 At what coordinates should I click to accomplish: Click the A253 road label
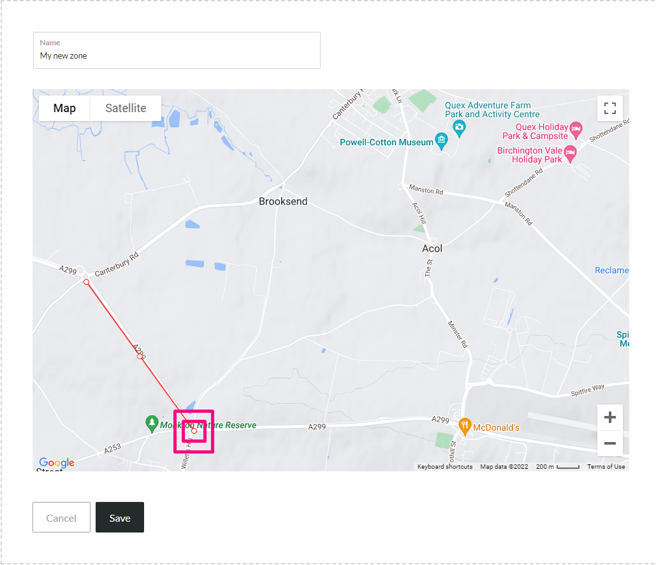coord(112,449)
